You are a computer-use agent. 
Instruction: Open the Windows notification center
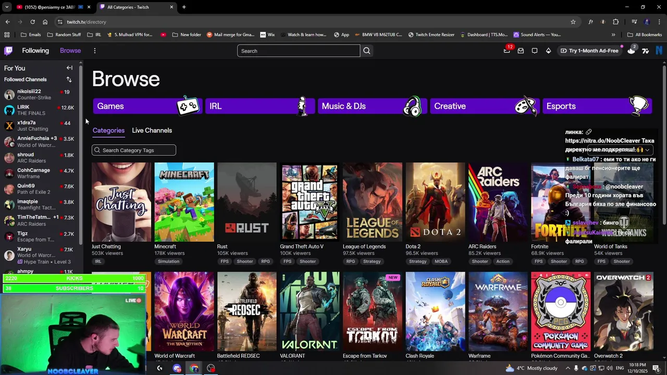pos(656,368)
